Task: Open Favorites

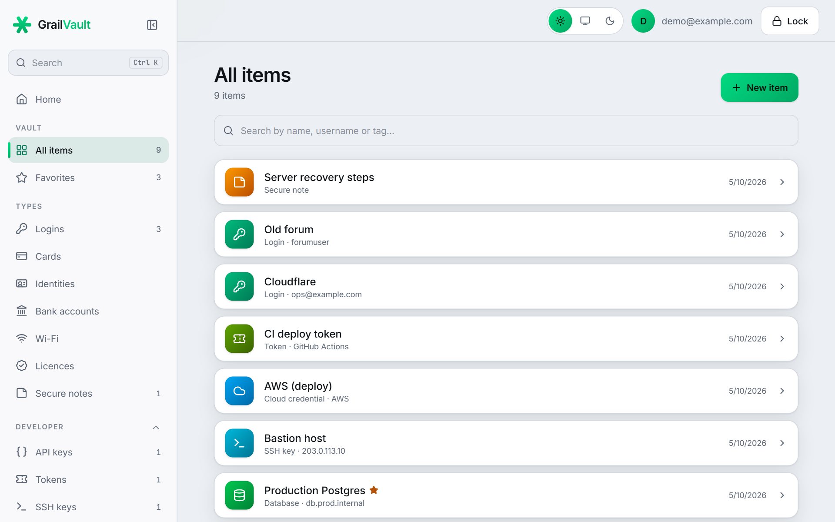Action: pos(88,177)
